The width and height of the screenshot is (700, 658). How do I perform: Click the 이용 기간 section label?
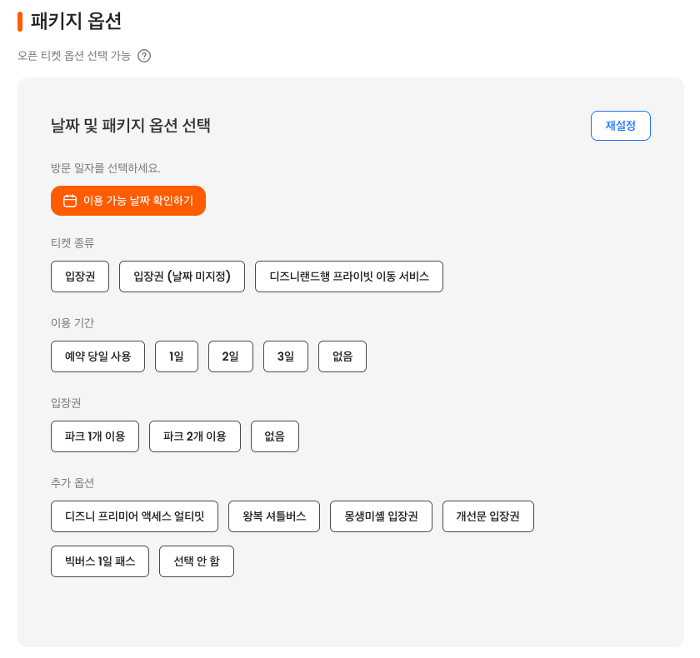(72, 323)
